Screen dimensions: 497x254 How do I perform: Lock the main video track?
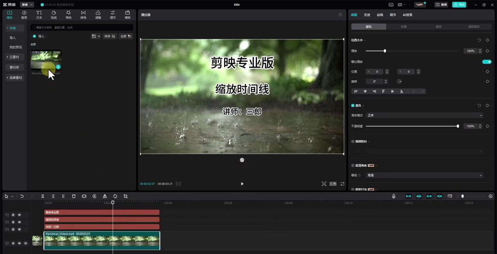(13, 243)
